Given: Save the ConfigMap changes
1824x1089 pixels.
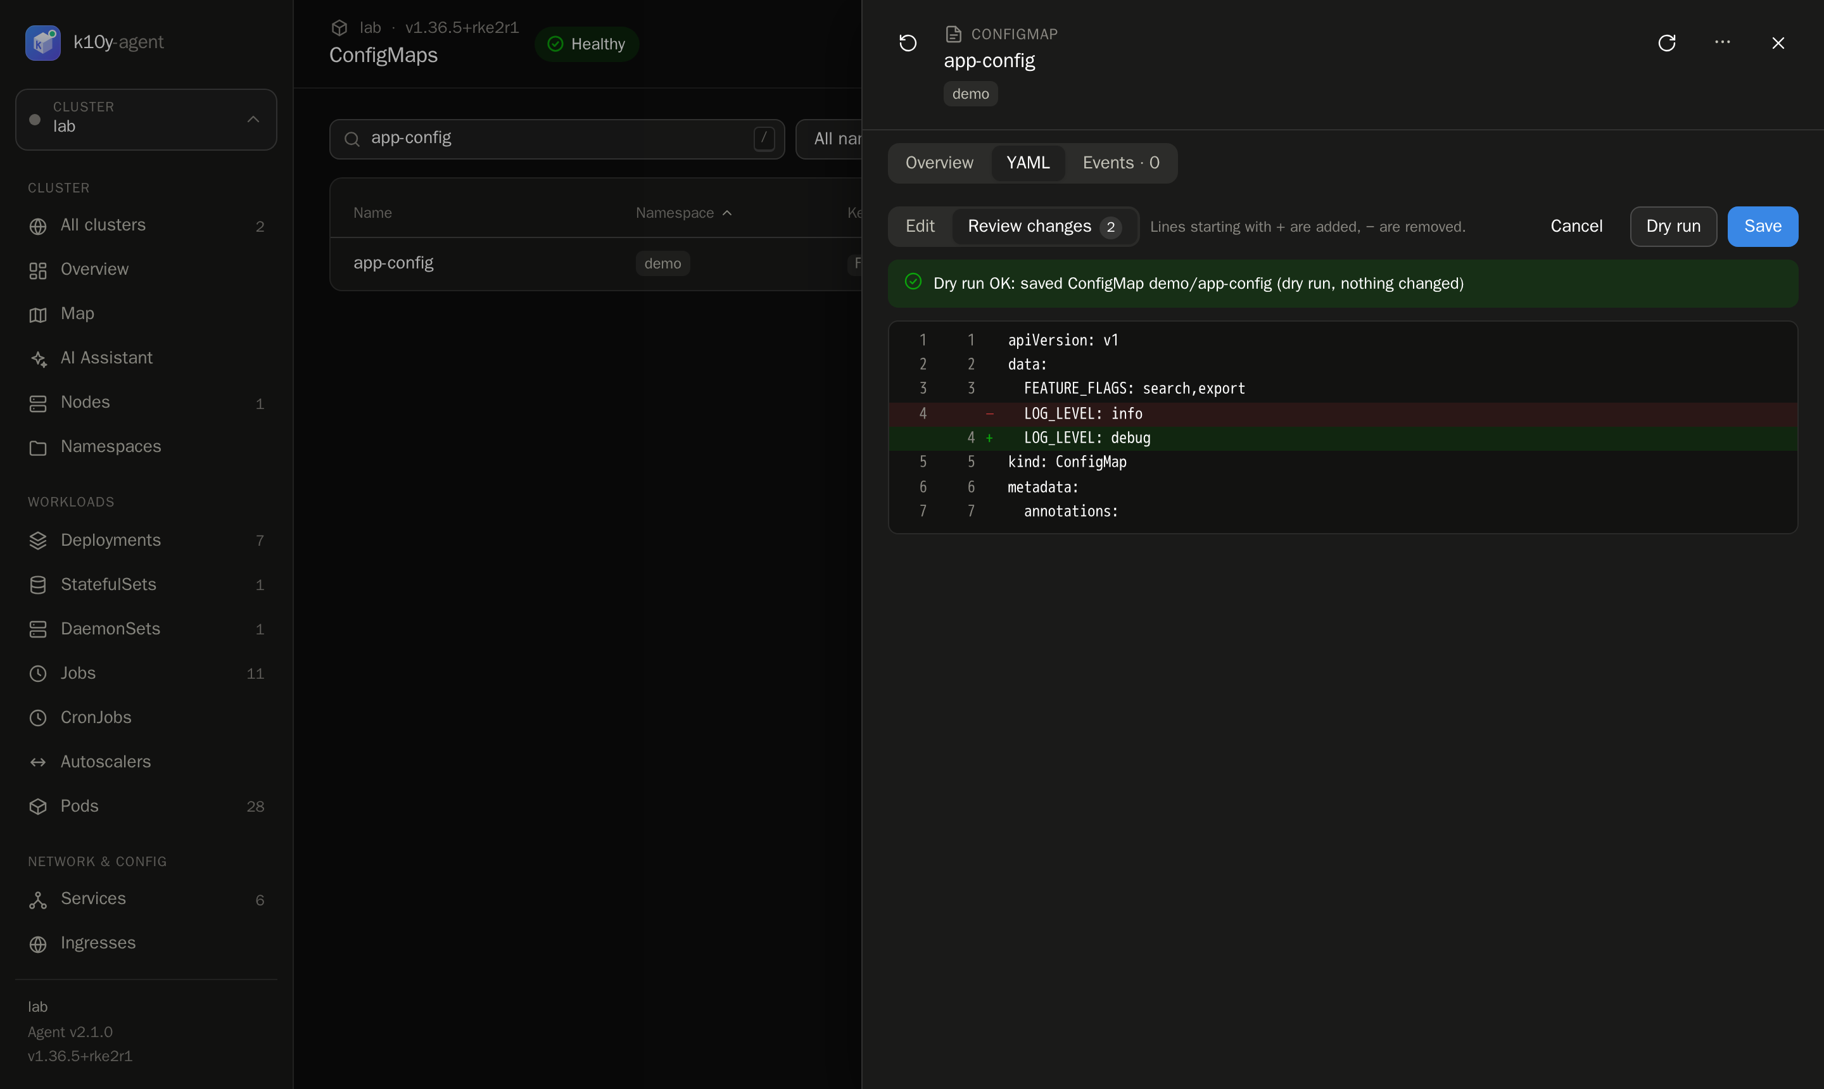Looking at the screenshot, I should point(1763,226).
